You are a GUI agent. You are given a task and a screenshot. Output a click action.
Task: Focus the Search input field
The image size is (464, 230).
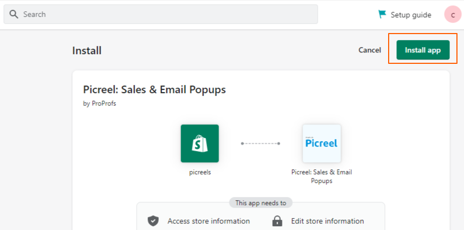coord(160,14)
